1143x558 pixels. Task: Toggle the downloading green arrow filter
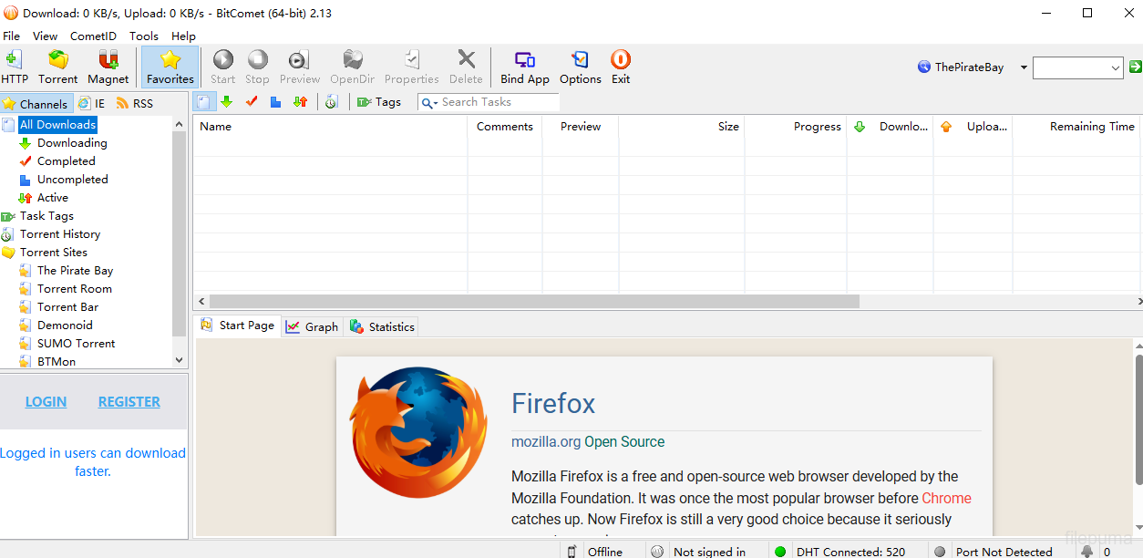pos(227,102)
